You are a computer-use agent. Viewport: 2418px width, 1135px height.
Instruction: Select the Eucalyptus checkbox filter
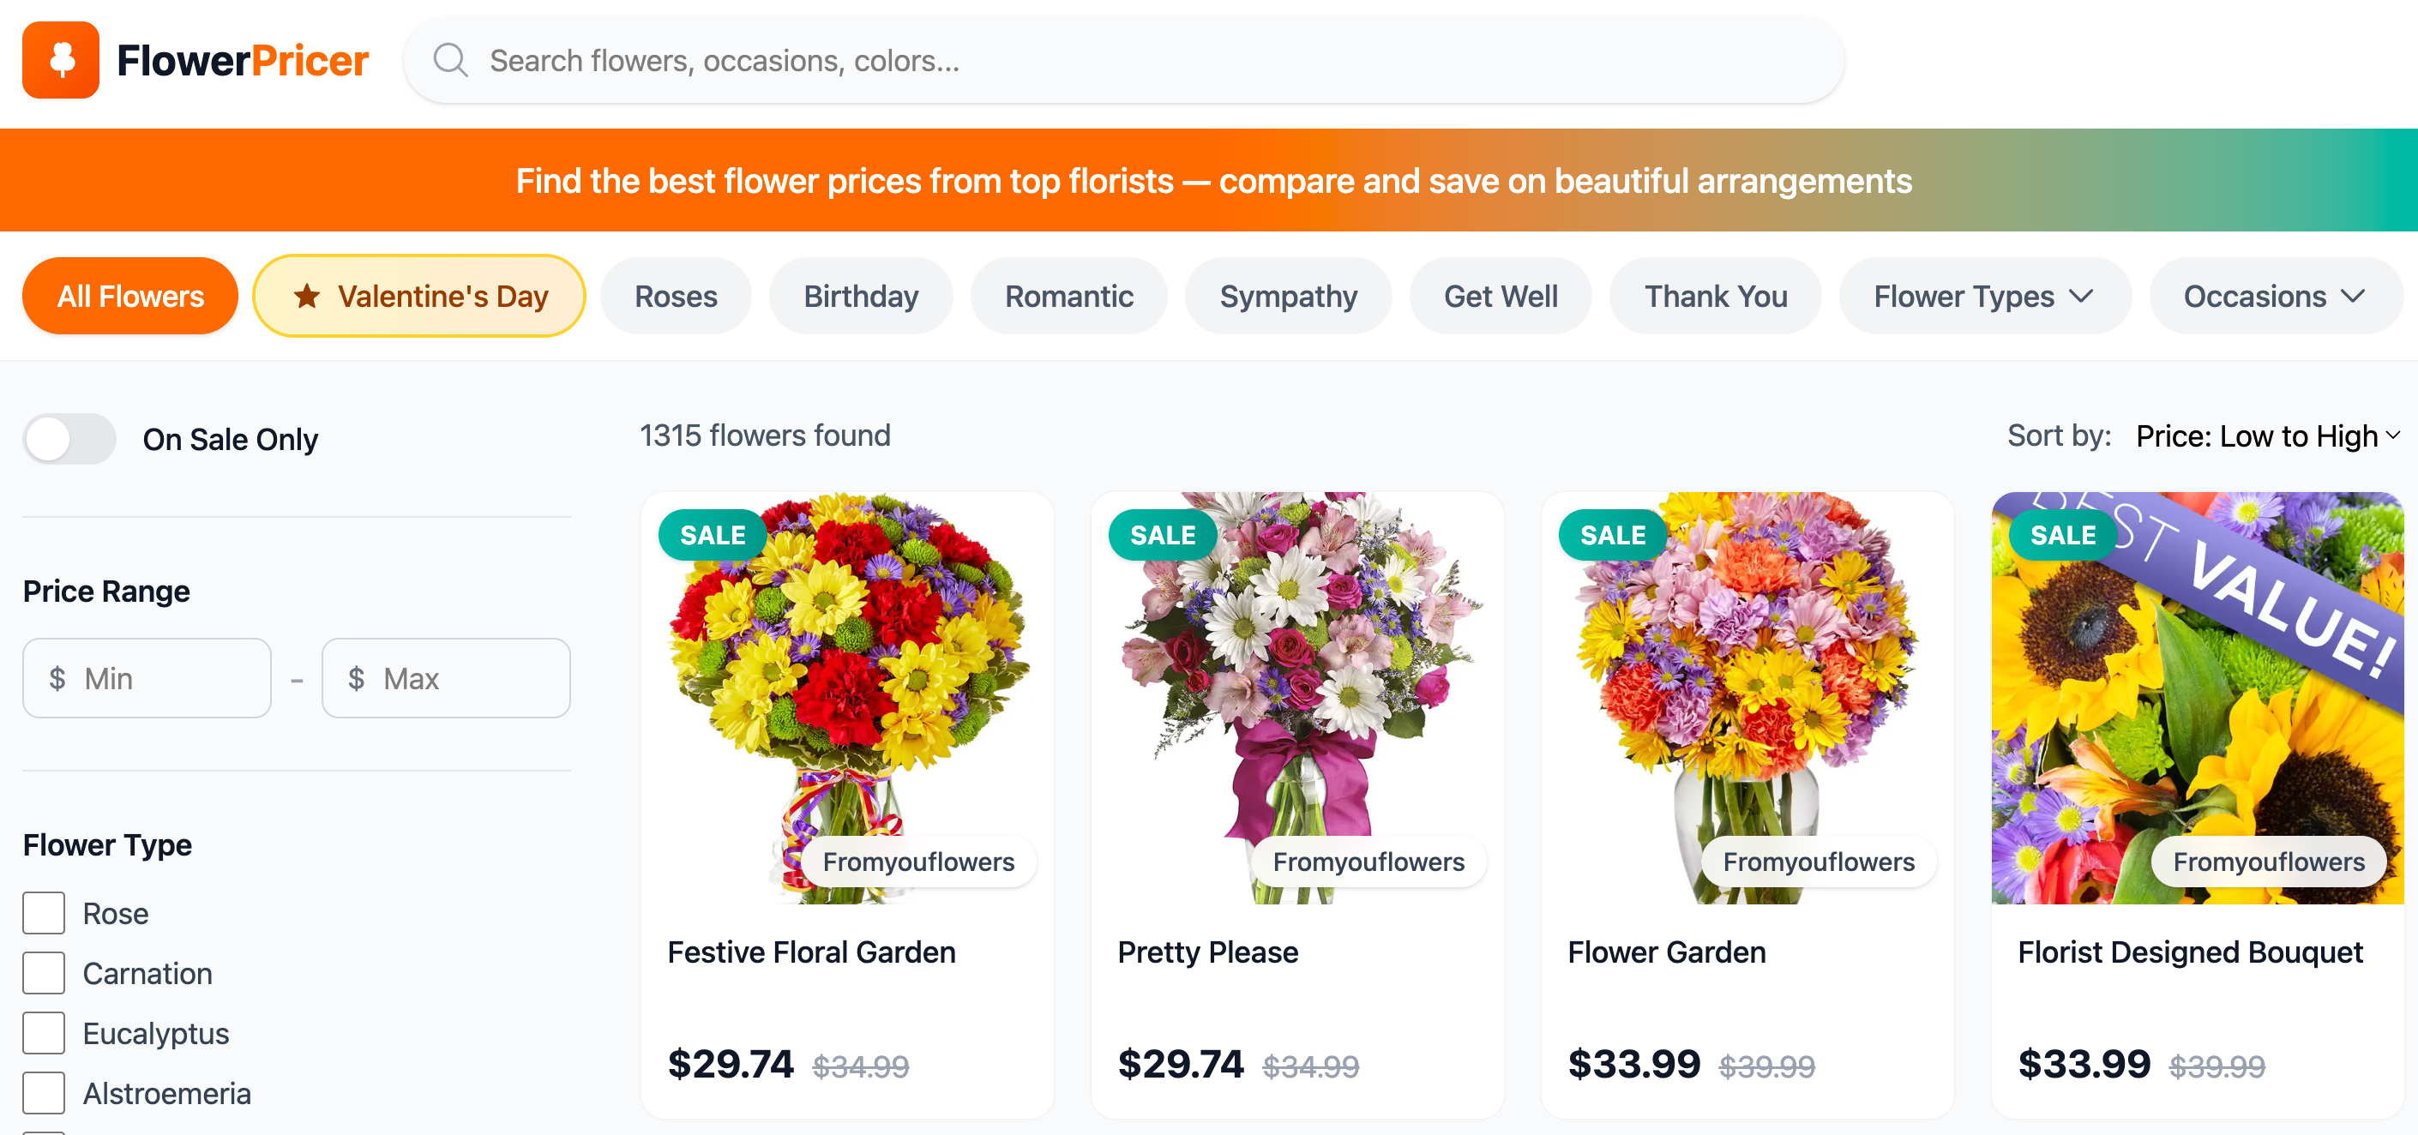click(x=44, y=1034)
